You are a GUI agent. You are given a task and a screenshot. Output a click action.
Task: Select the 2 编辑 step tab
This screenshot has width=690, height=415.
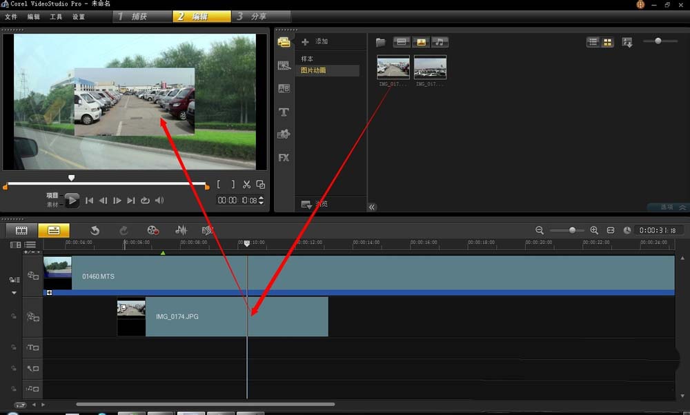coord(201,17)
